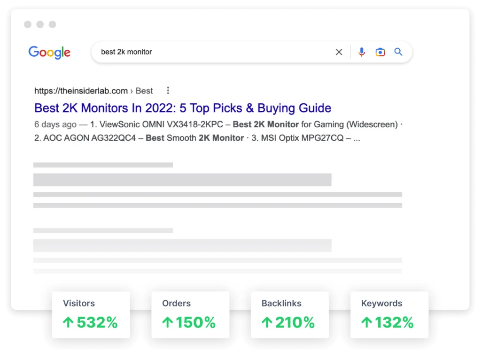Open the "Best 2K Monitors In 2022" result link
The height and width of the screenshot is (359, 481).
pyautogui.click(x=183, y=108)
